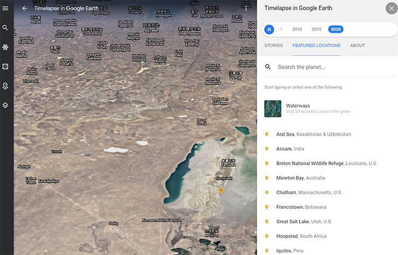
Task: Click the pin icon beside Francistown
Action: point(267,207)
